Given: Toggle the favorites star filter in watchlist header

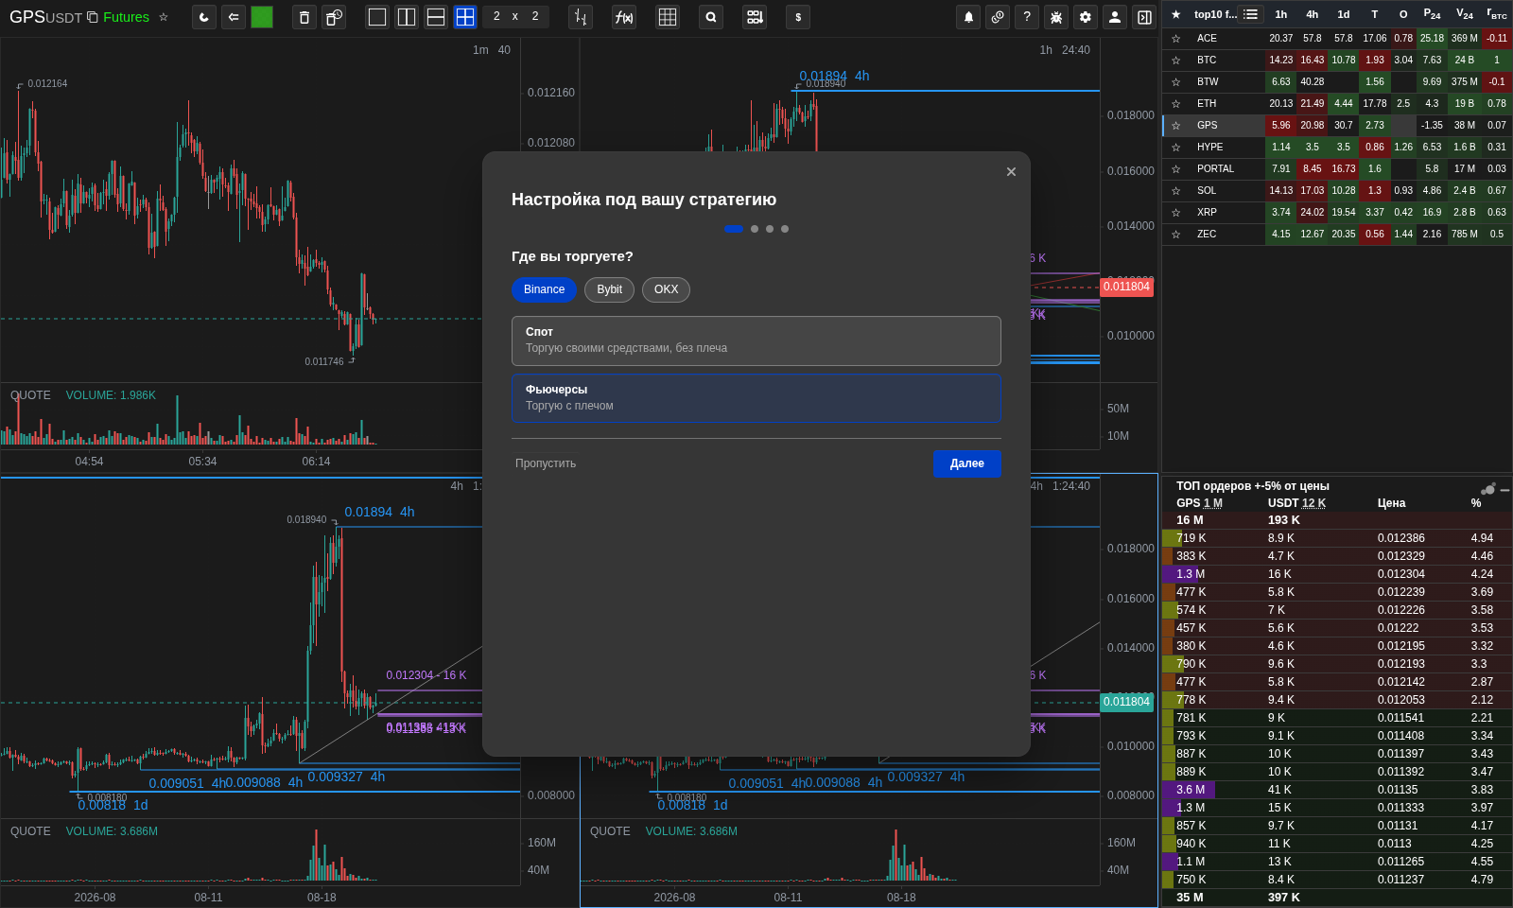Looking at the screenshot, I should pyautogui.click(x=1175, y=14).
